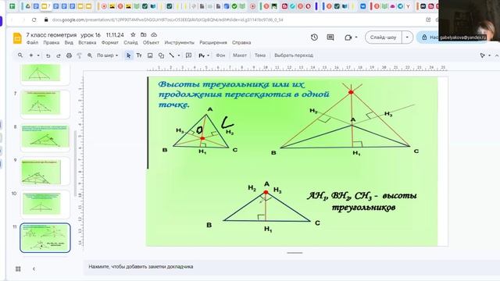Click the 'Фон' background button
500x281 pixels.
pos(220,55)
